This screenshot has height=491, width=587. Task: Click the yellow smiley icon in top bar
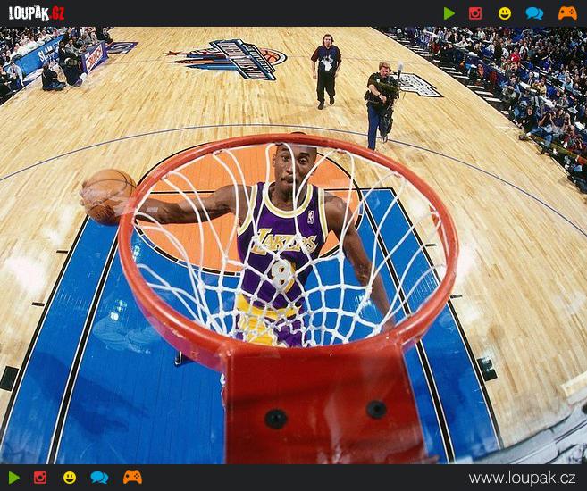pos(505,13)
